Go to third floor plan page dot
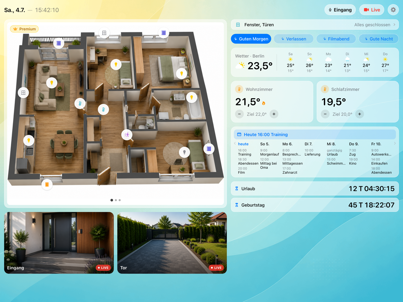This screenshot has height=302, width=403. [120, 200]
